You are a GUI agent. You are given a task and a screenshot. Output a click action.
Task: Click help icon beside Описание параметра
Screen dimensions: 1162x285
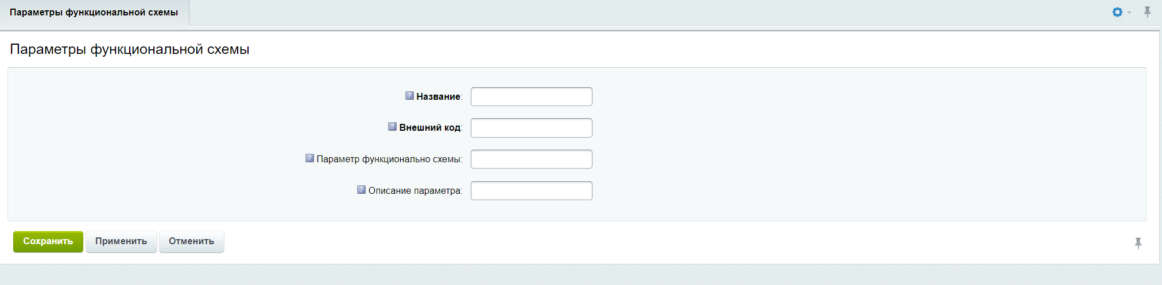coord(361,190)
